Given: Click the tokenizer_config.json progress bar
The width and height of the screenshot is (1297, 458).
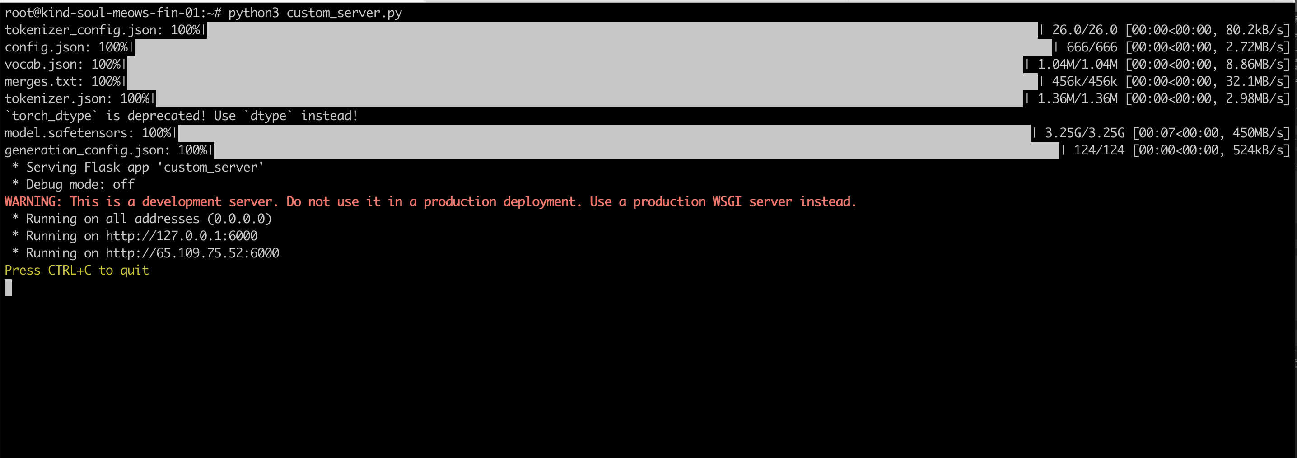Looking at the screenshot, I should pos(622,30).
